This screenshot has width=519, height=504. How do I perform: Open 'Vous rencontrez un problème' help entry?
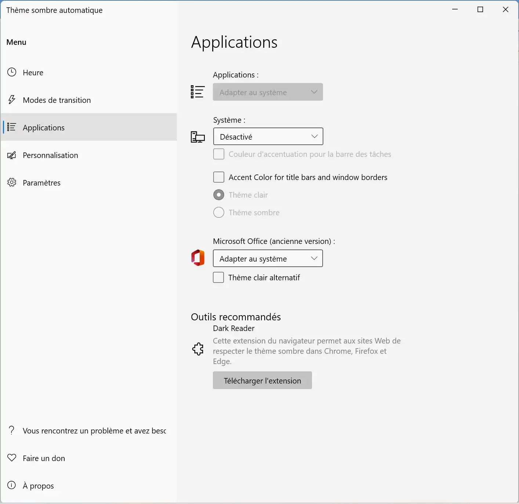point(89,431)
